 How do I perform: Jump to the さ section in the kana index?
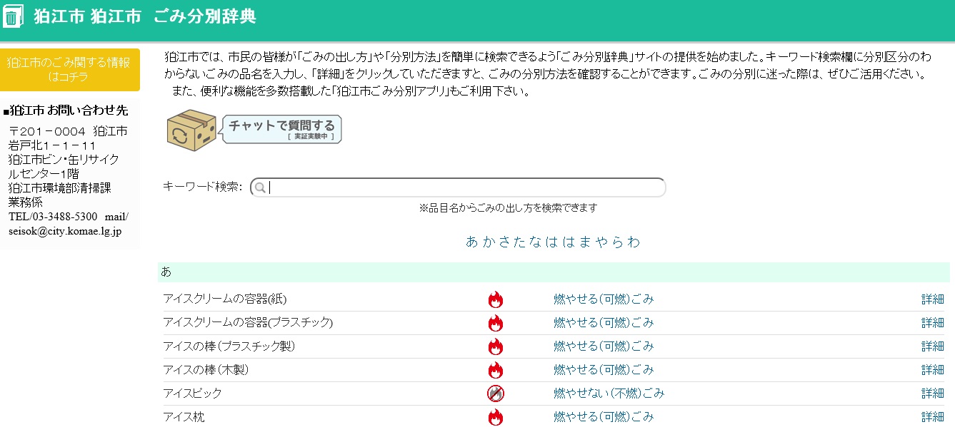click(x=504, y=242)
